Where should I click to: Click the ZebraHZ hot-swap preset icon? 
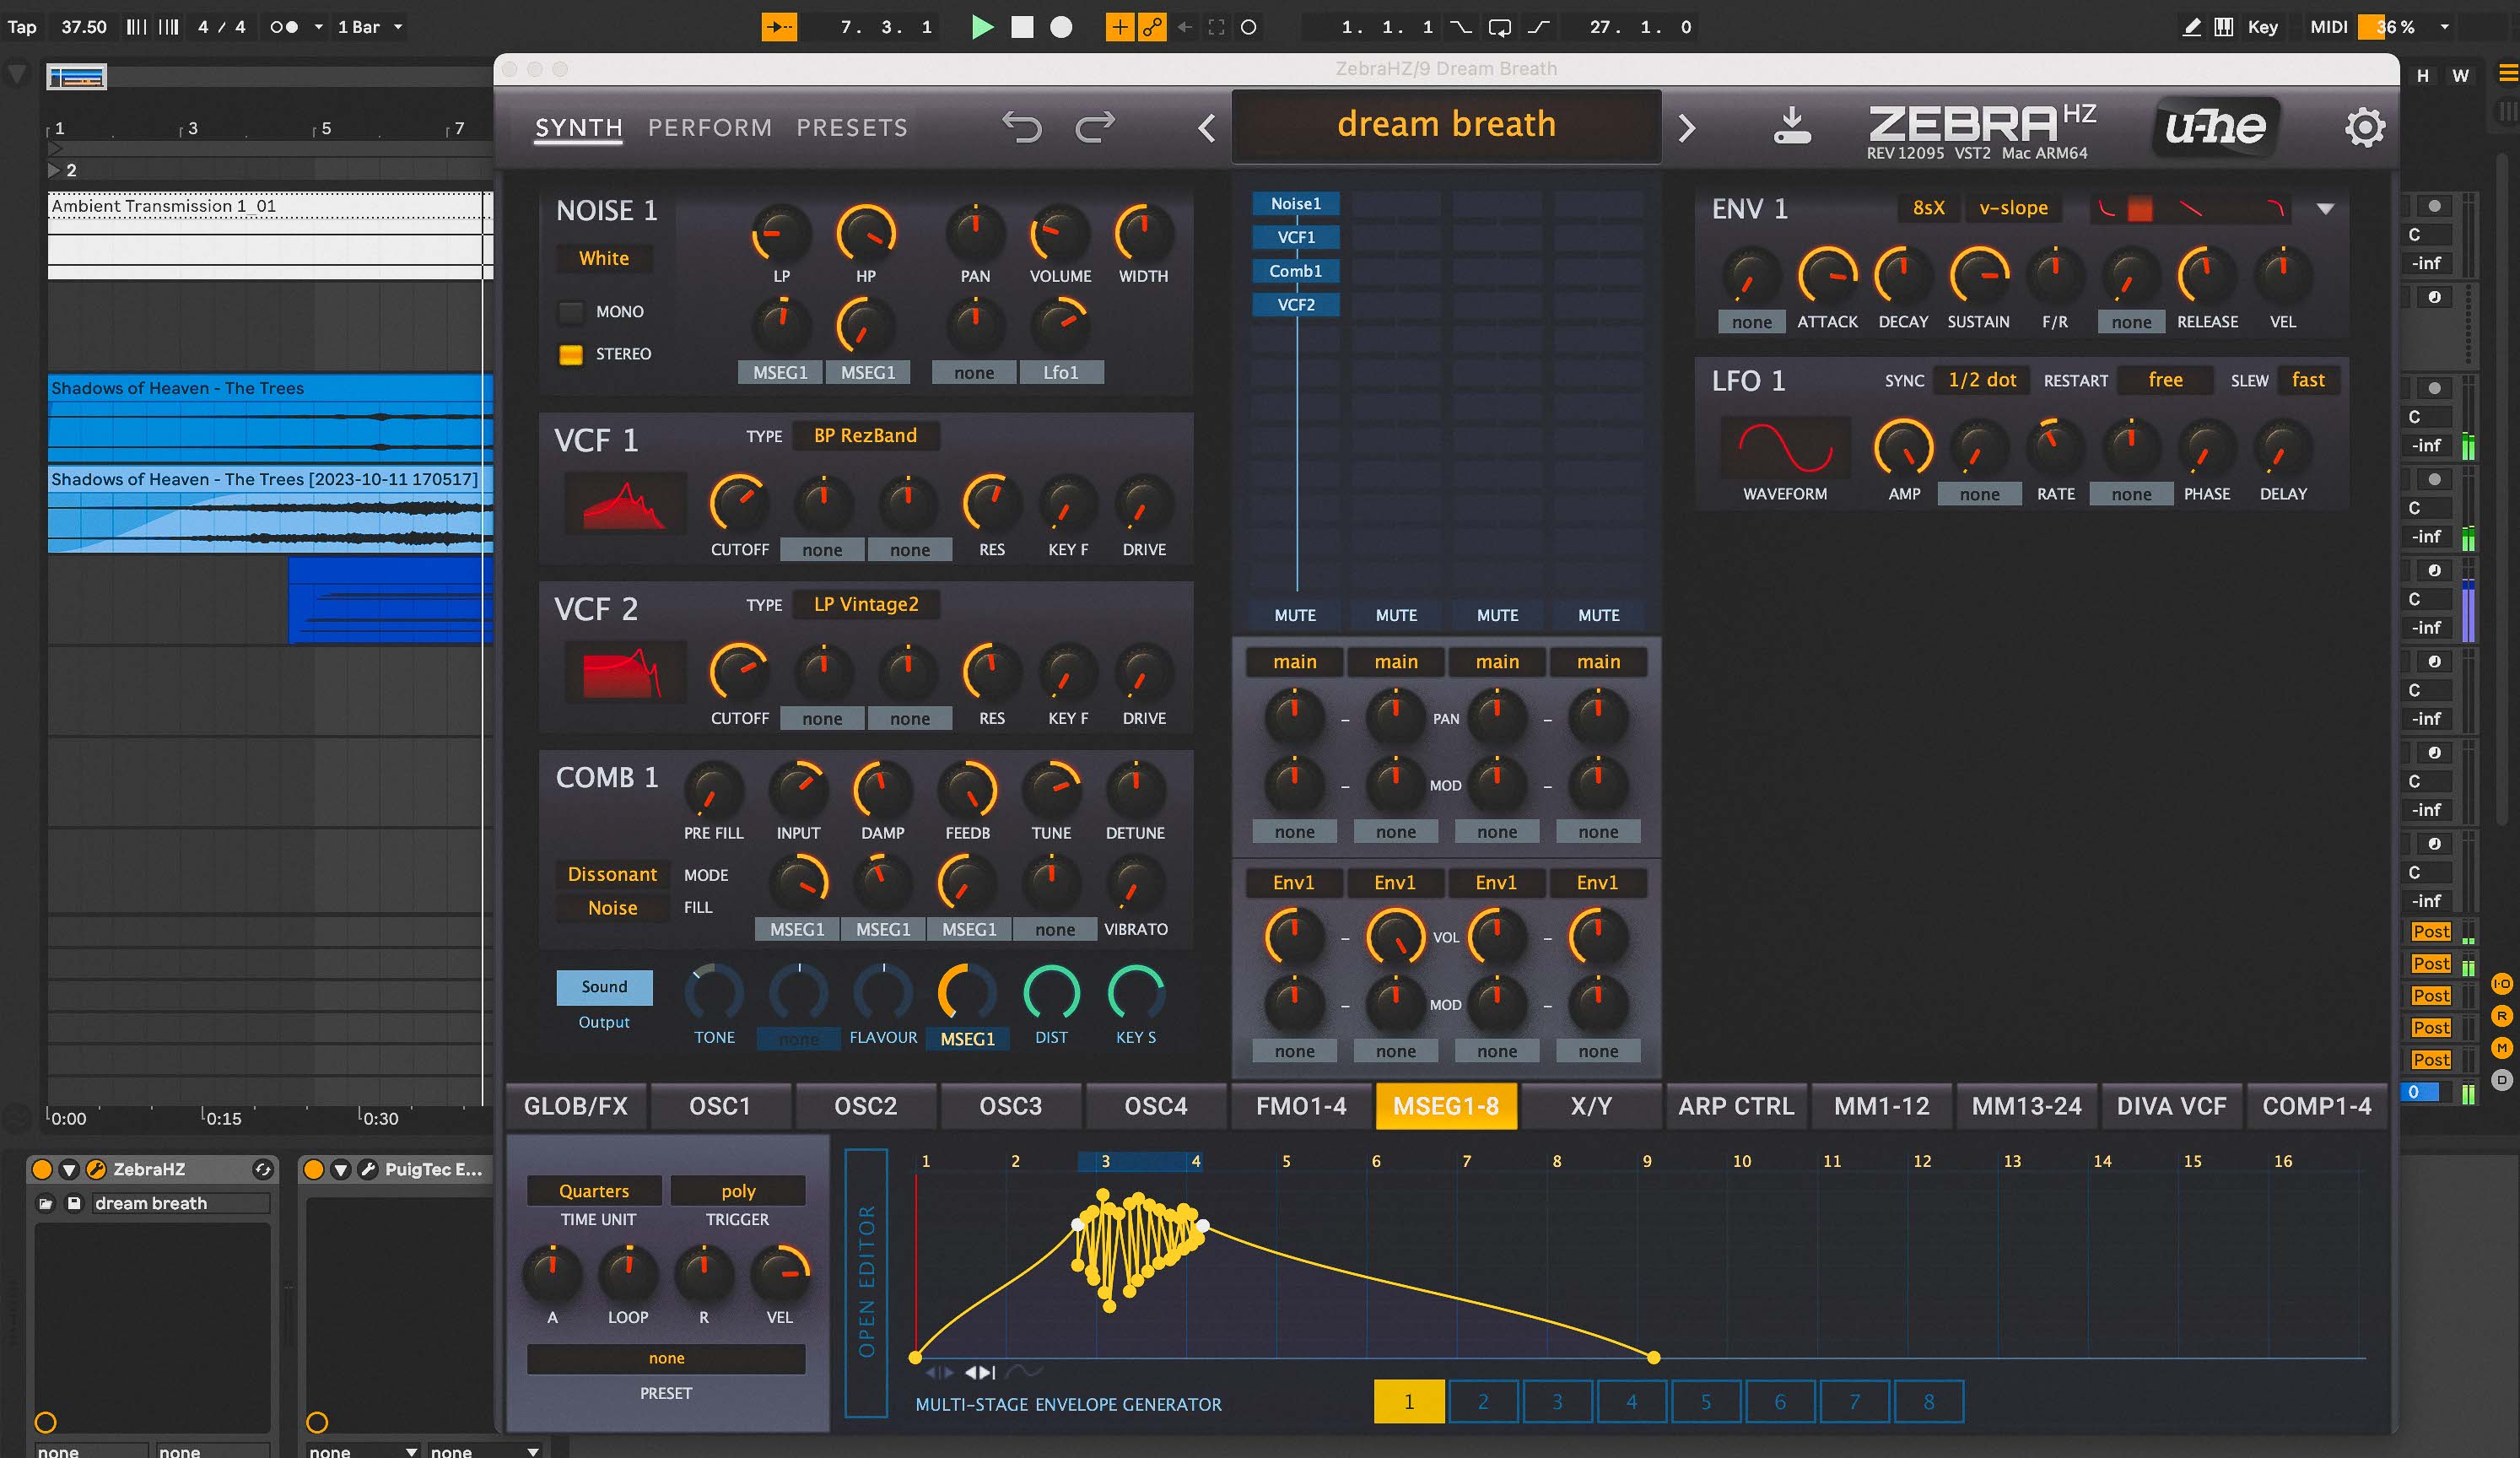pos(263,1169)
